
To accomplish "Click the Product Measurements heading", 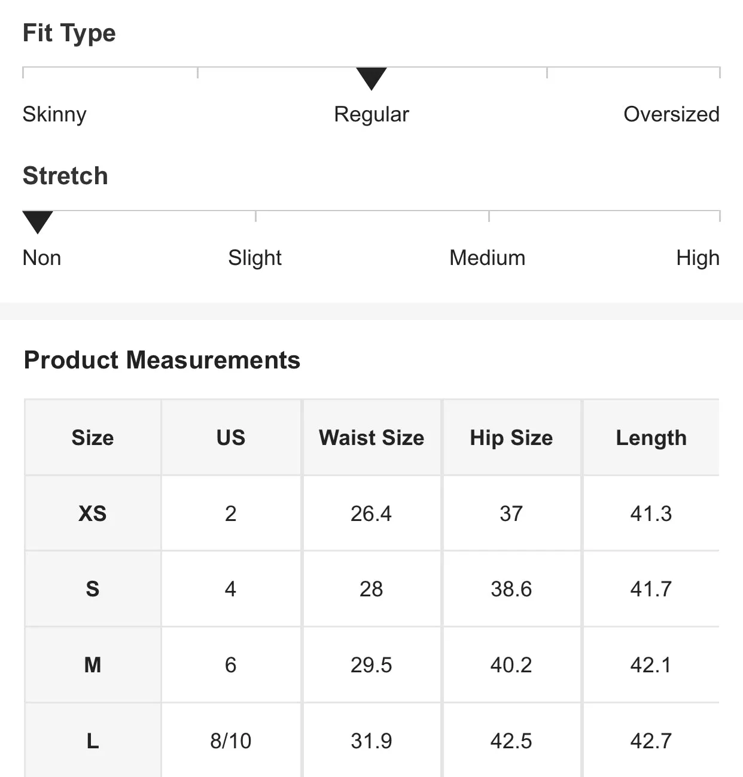I will 162,360.
